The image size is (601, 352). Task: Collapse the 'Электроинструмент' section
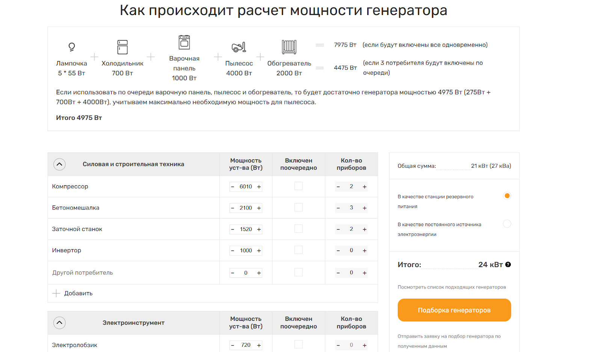pos(59,323)
